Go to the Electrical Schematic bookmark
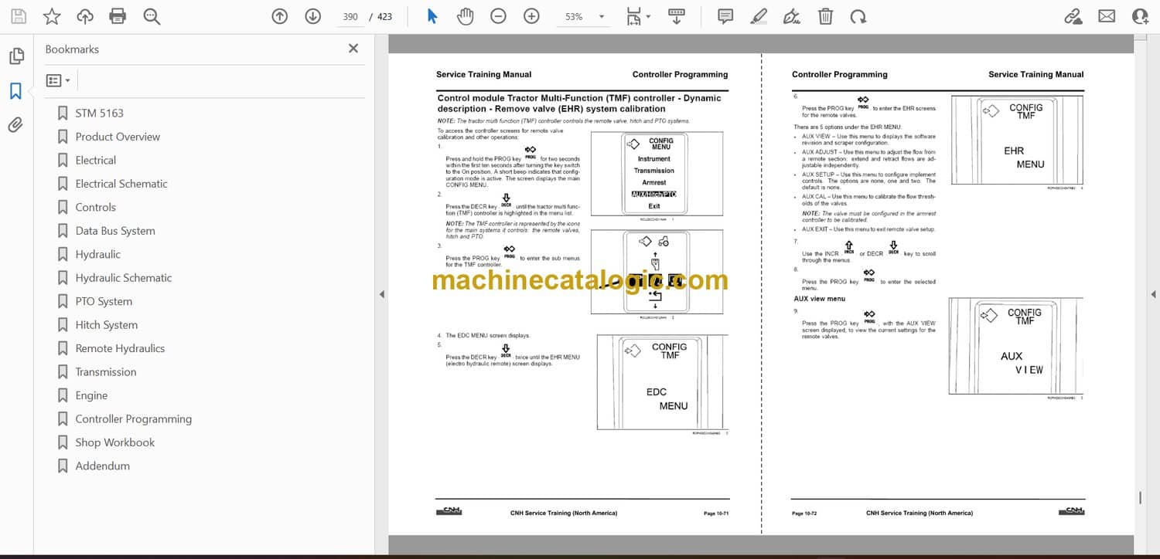The height and width of the screenshot is (559, 1160). 121,184
